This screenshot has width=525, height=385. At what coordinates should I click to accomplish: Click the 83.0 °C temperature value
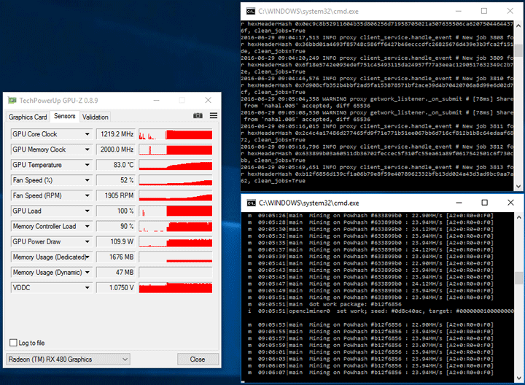(116, 165)
